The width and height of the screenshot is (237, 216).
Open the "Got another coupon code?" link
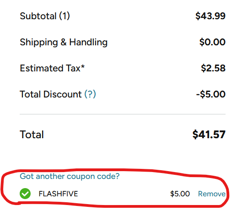point(70,176)
